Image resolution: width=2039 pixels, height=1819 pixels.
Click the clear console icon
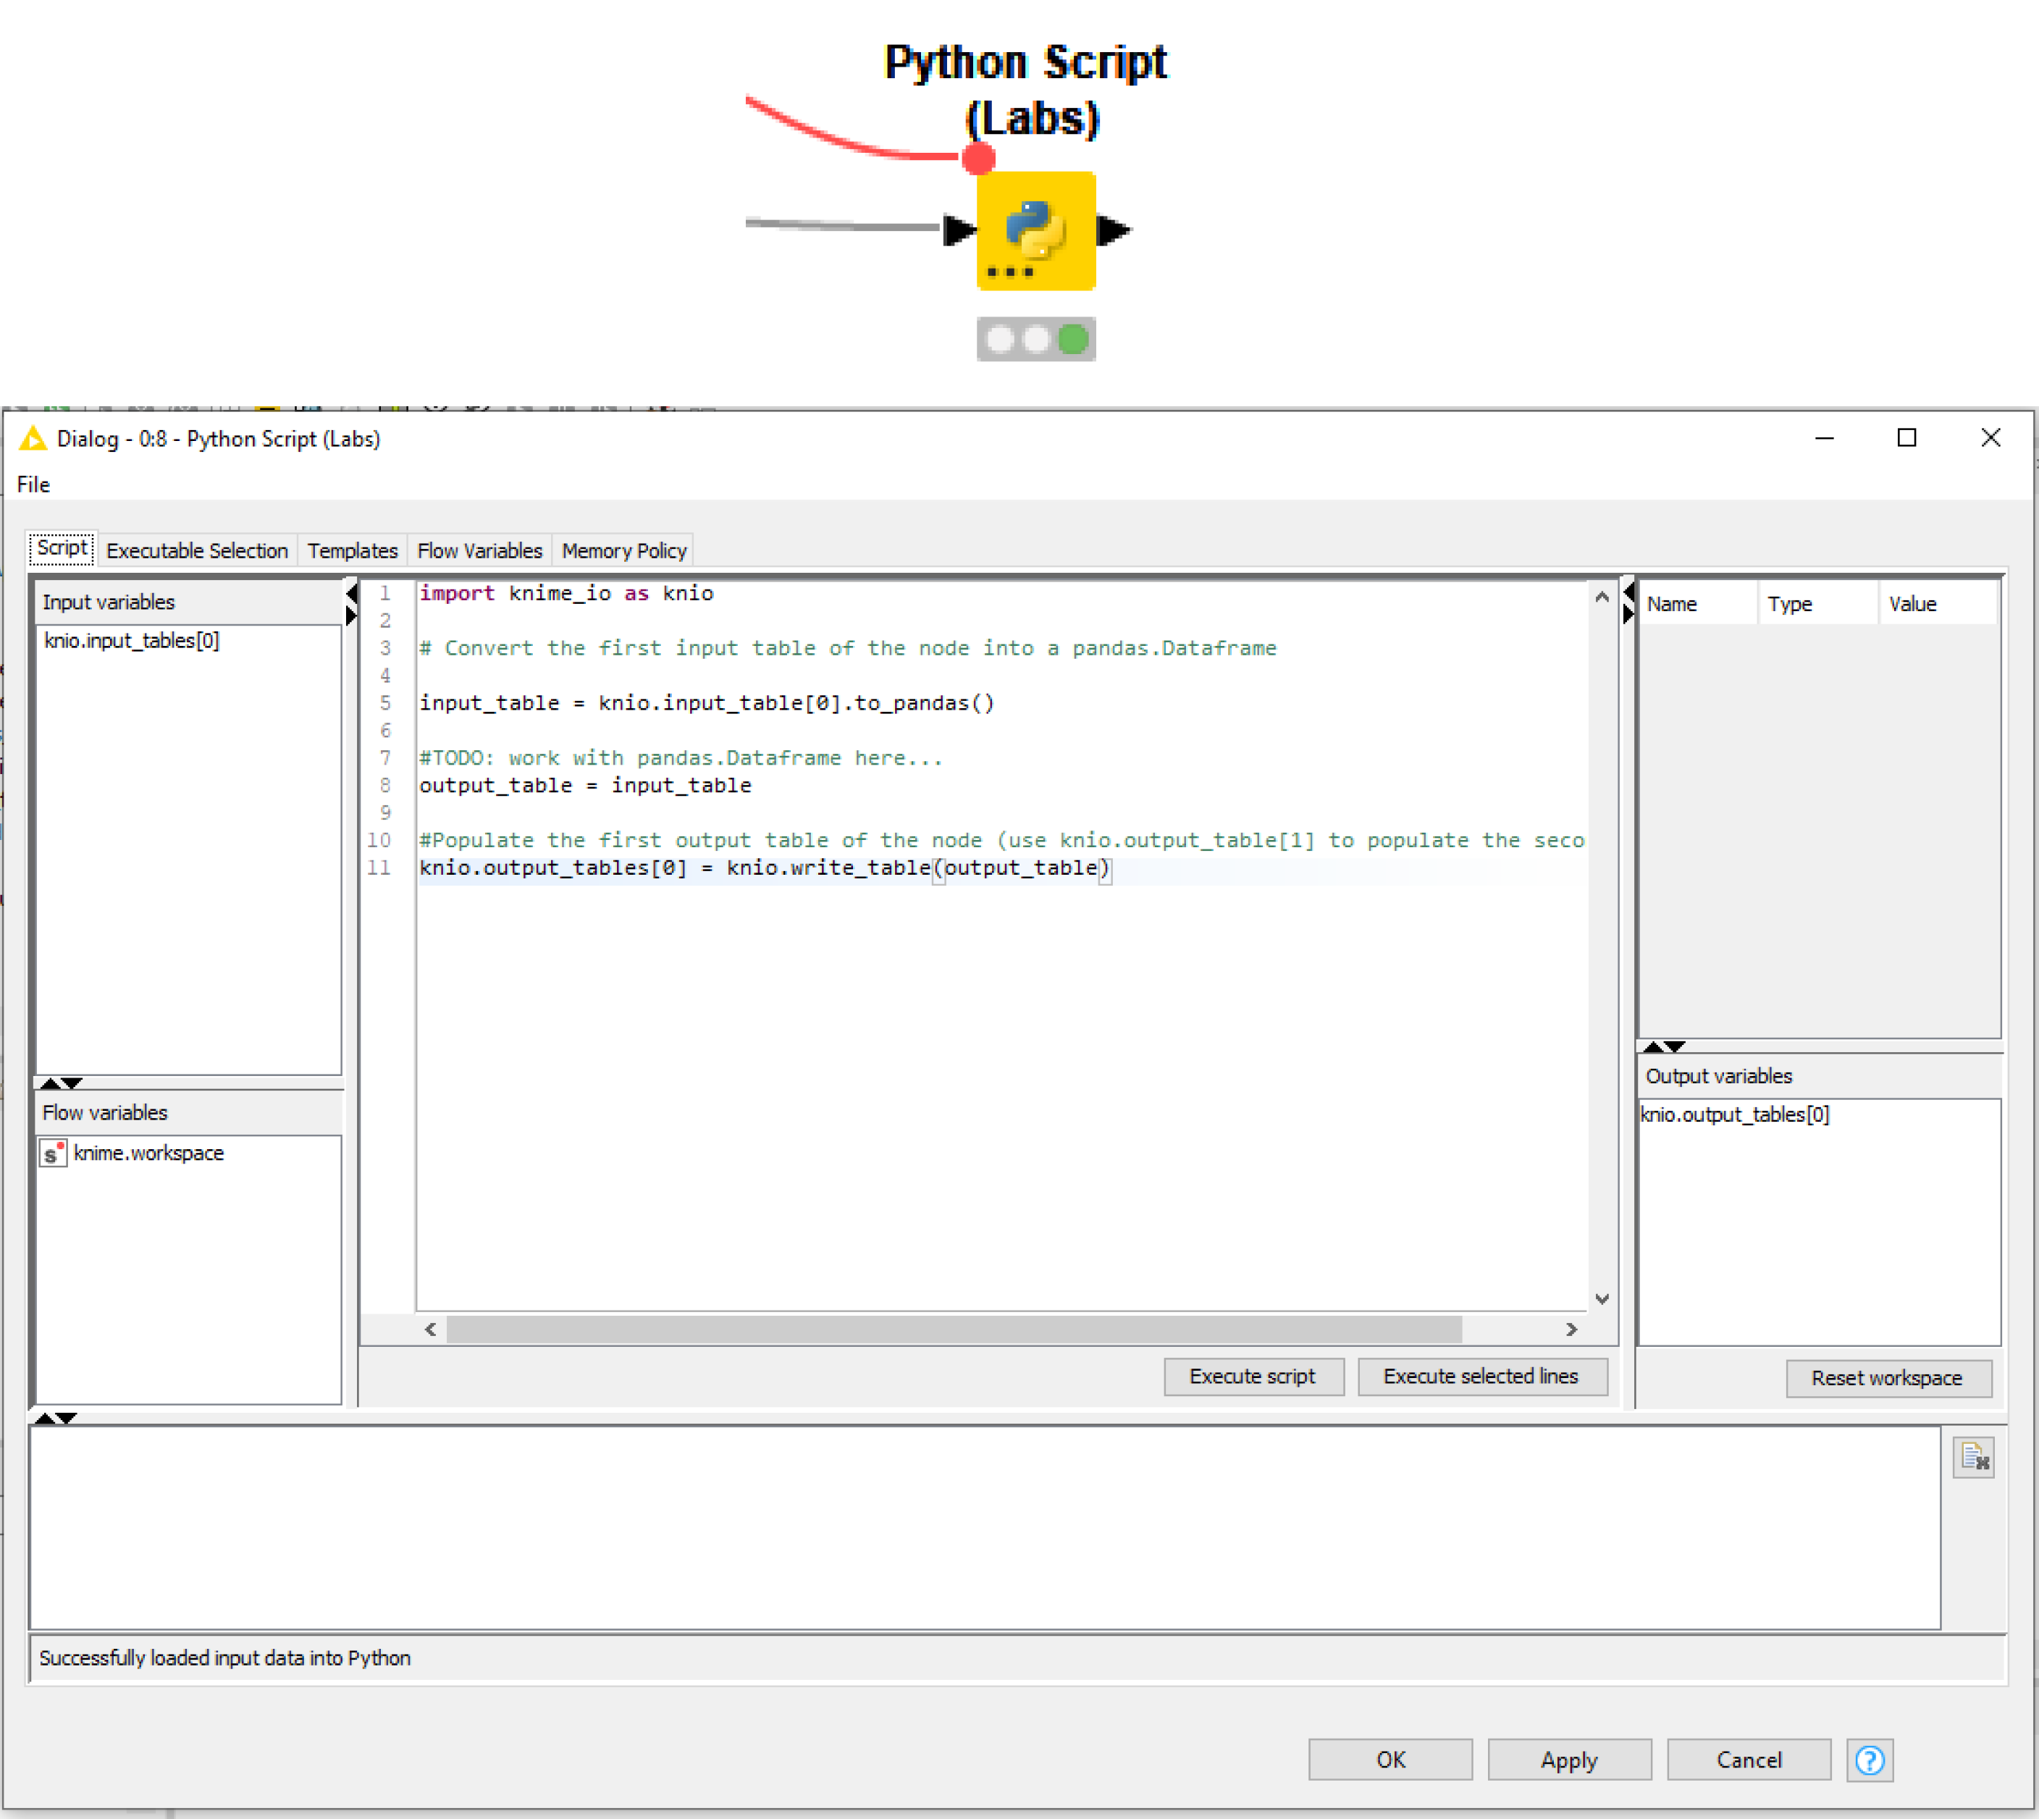click(1973, 1457)
